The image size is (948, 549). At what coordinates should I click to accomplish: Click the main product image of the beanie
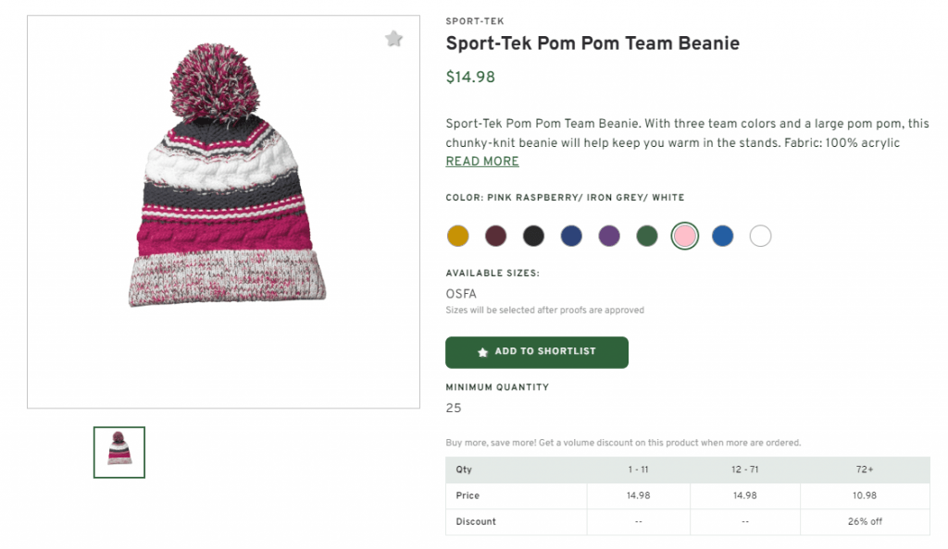point(222,213)
